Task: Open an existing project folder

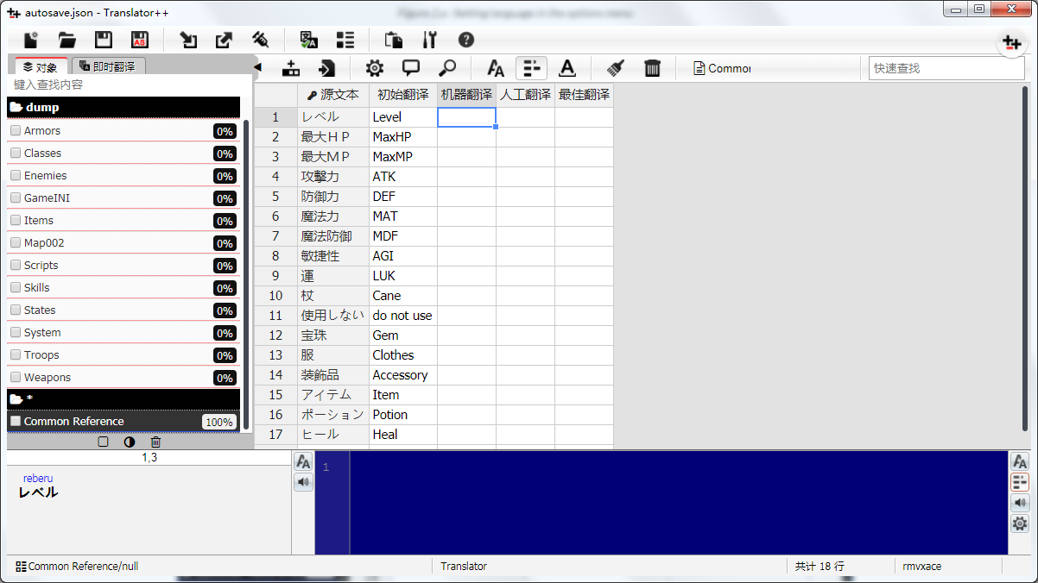Action: click(x=67, y=40)
